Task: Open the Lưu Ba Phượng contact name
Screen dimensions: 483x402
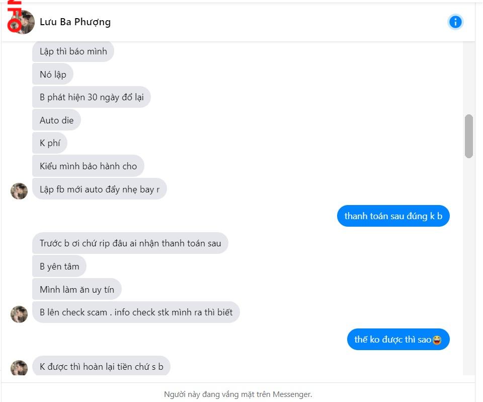Action: click(75, 22)
